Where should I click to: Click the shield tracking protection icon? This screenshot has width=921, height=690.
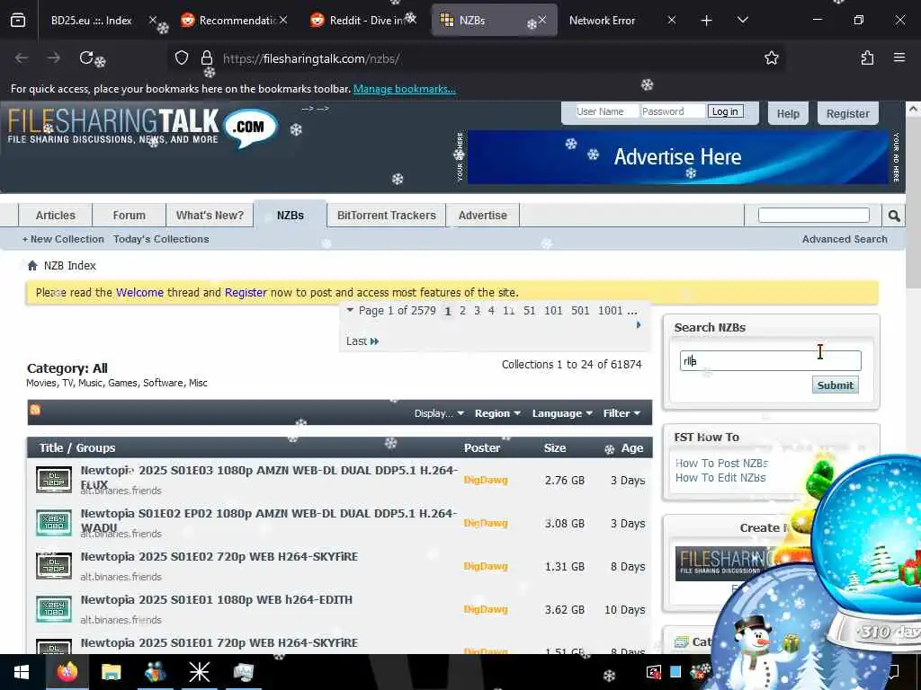click(x=182, y=58)
